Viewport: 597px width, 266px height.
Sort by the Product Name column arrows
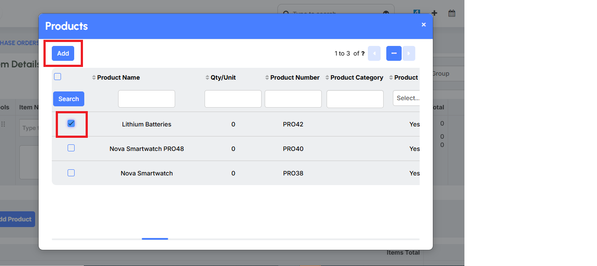[94, 77]
